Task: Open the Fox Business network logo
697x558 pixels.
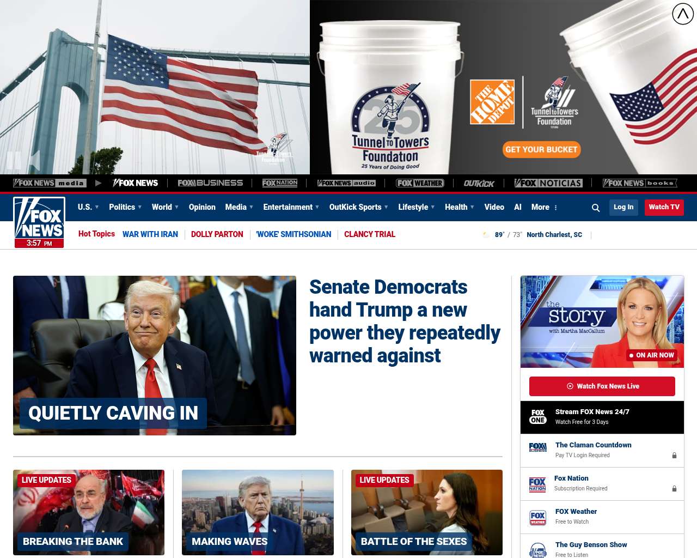Action: 210,183
